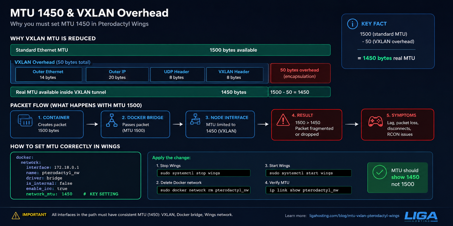This screenshot has height=226, width=453.
Task: Click the red warning triangle in Result box
Action: pos(283,120)
